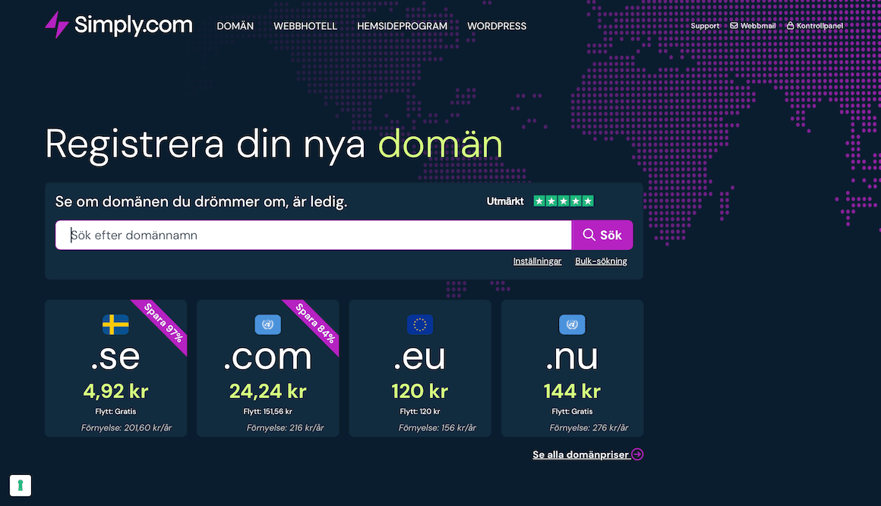Click Förnyelse: 201,60 kr/år text
Viewport: 881px width, 506px height.
[x=126, y=428]
